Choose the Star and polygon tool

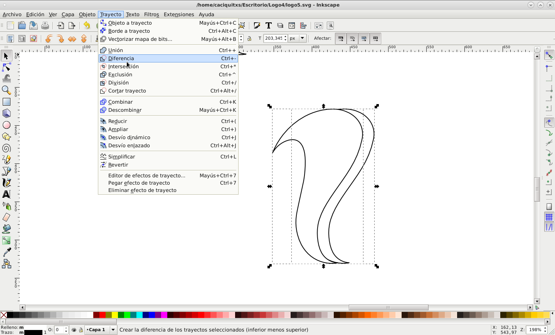click(x=7, y=137)
